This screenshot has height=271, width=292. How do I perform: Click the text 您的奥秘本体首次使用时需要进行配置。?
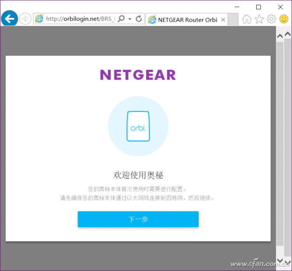137,189
